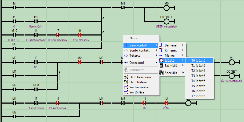
Task: Click the Sor törlése row icon
Action: (126, 92)
